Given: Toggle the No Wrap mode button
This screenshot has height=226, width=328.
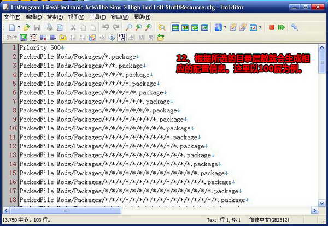Looking at the screenshot, I should pos(175,27).
